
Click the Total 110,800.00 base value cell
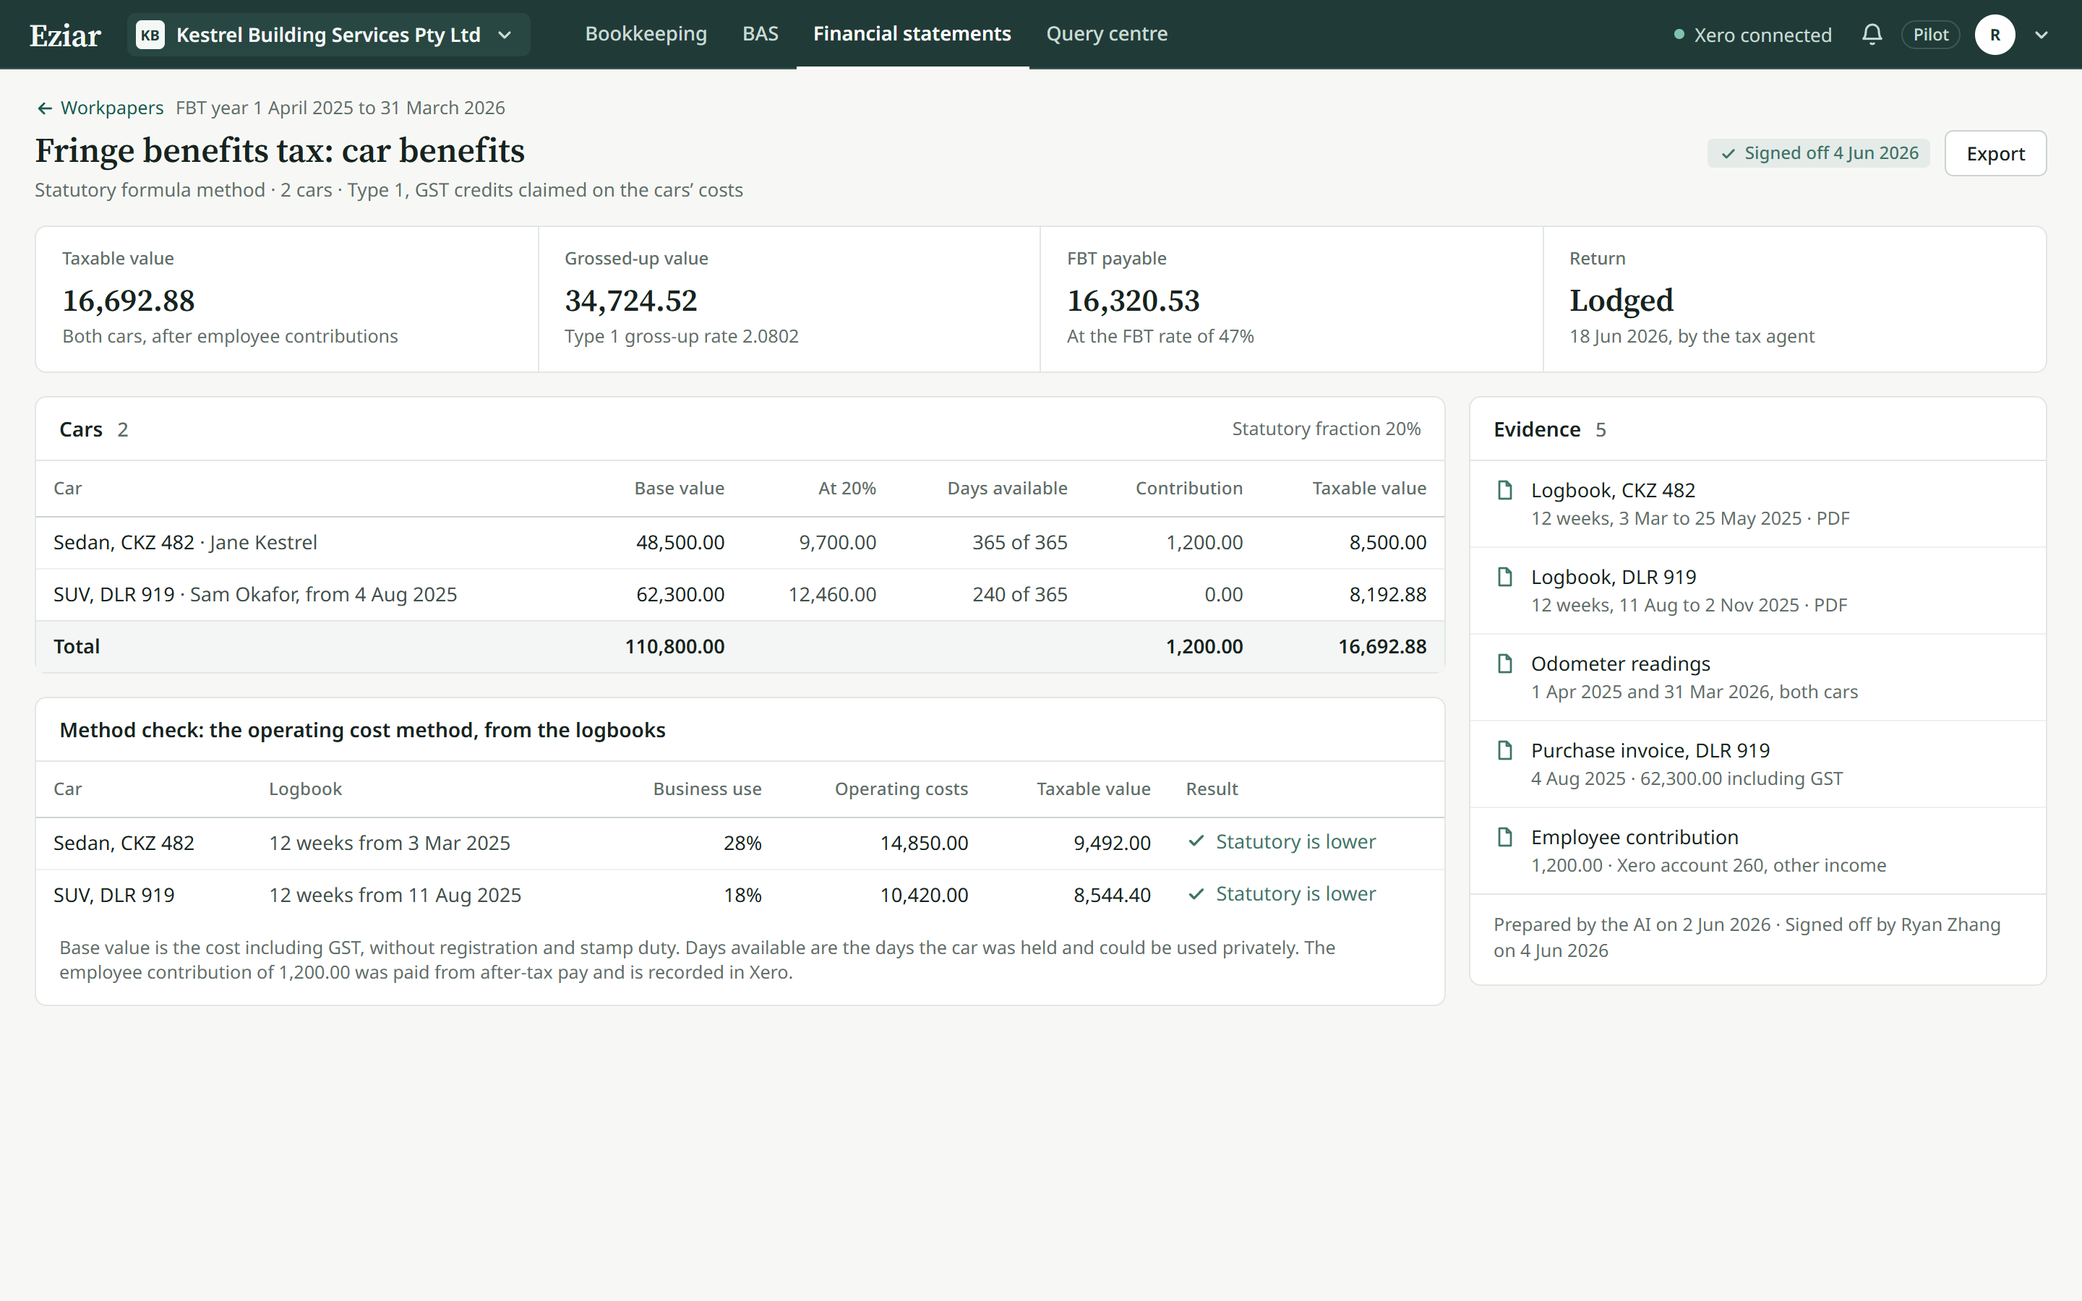674,646
